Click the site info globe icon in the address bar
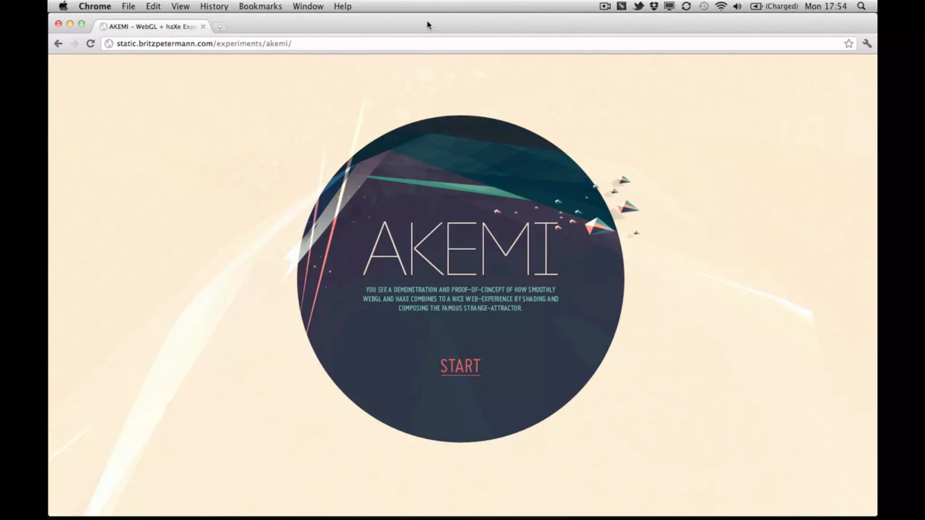The width and height of the screenshot is (925, 520). [109, 44]
